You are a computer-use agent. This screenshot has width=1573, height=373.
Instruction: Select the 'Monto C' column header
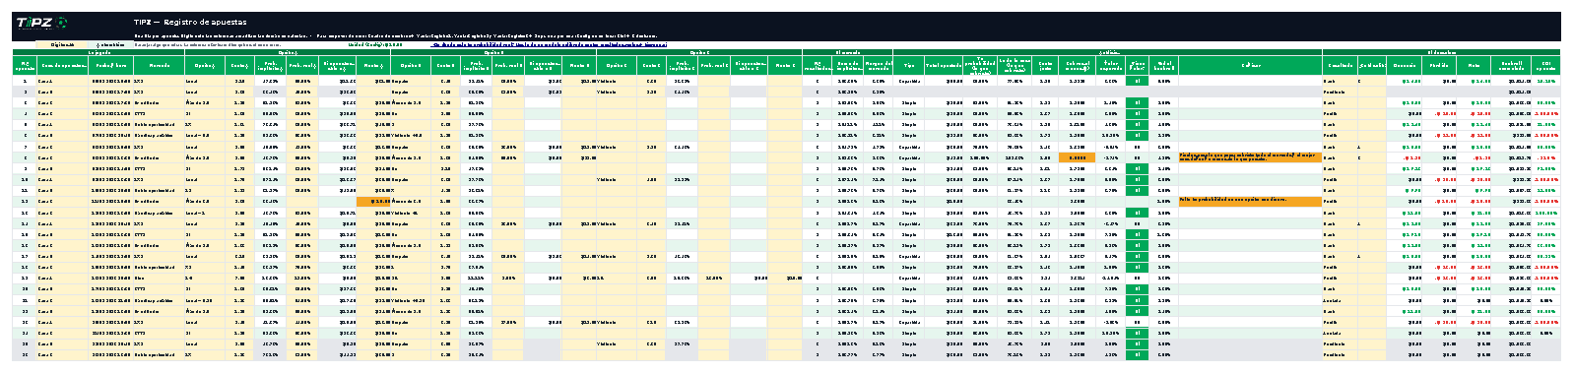click(x=785, y=65)
